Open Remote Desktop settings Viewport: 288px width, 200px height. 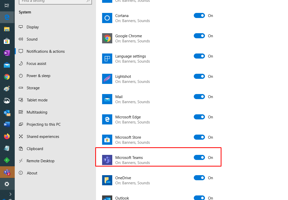tap(55, 161)
